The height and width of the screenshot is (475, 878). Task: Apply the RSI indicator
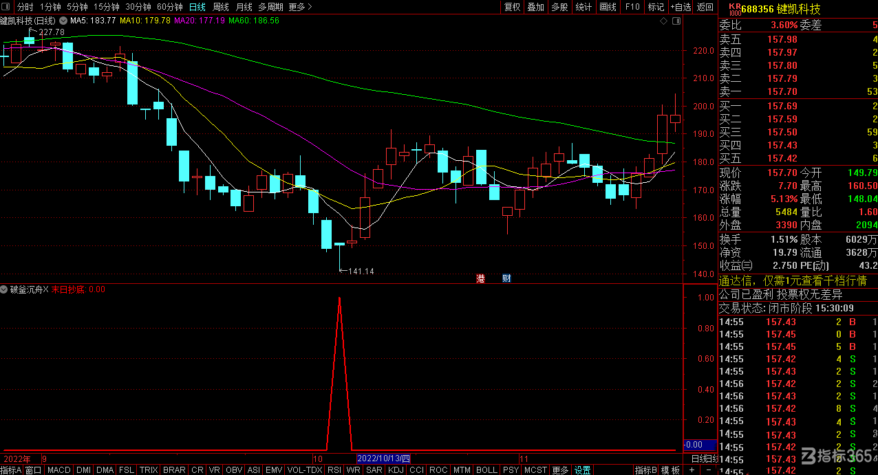click(x=334, y=470)
